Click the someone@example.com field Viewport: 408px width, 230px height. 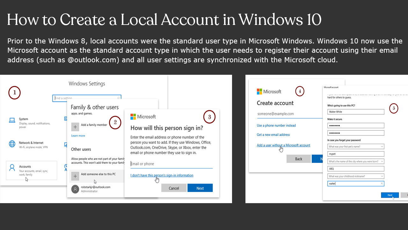tap(290, 114)
